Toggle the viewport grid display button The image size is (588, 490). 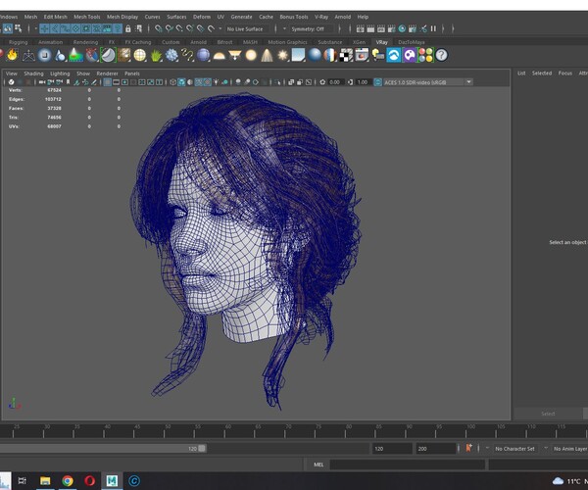[107, 82]
